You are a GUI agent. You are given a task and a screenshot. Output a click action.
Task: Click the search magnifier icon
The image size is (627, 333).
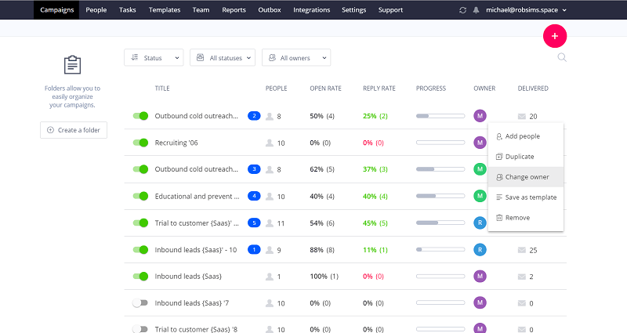[x=562, y=57]
